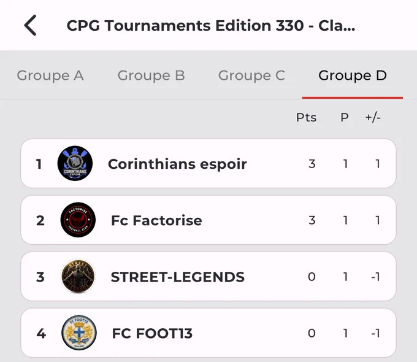Viewport: 417px width, 362px height.
Task: Click the +/- column header
Action: point(373,117)
